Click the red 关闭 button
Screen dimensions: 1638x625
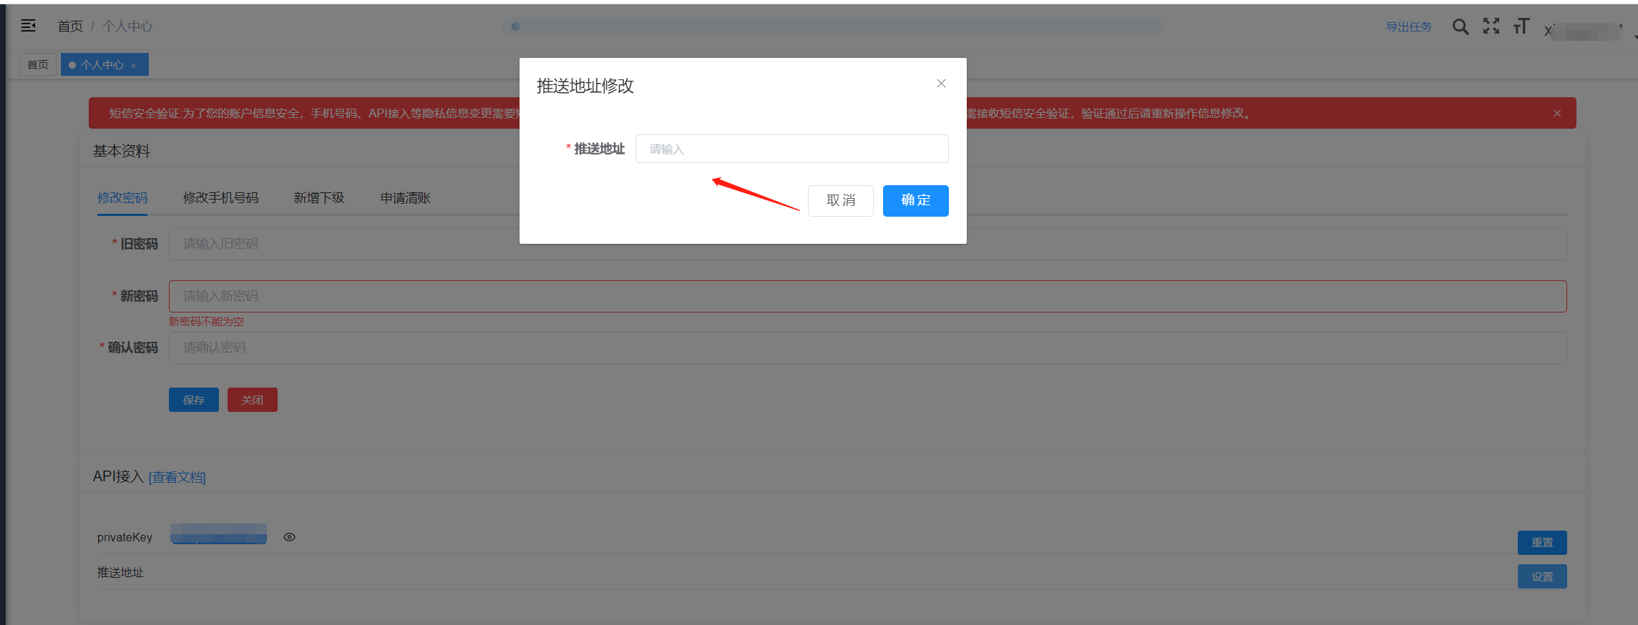click(253, 400)
